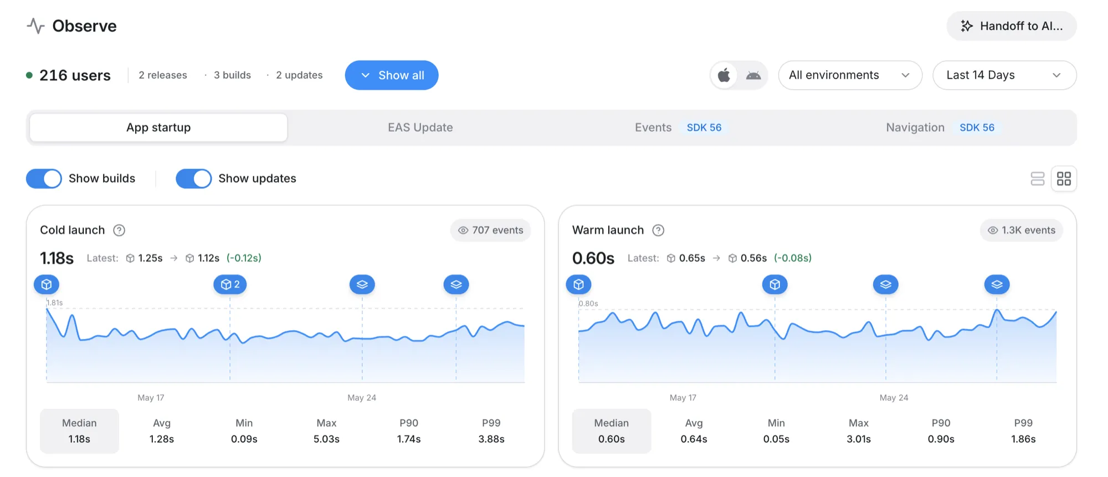
Task: Select P90 stat in Cold launch card
Action: [409, 431]
